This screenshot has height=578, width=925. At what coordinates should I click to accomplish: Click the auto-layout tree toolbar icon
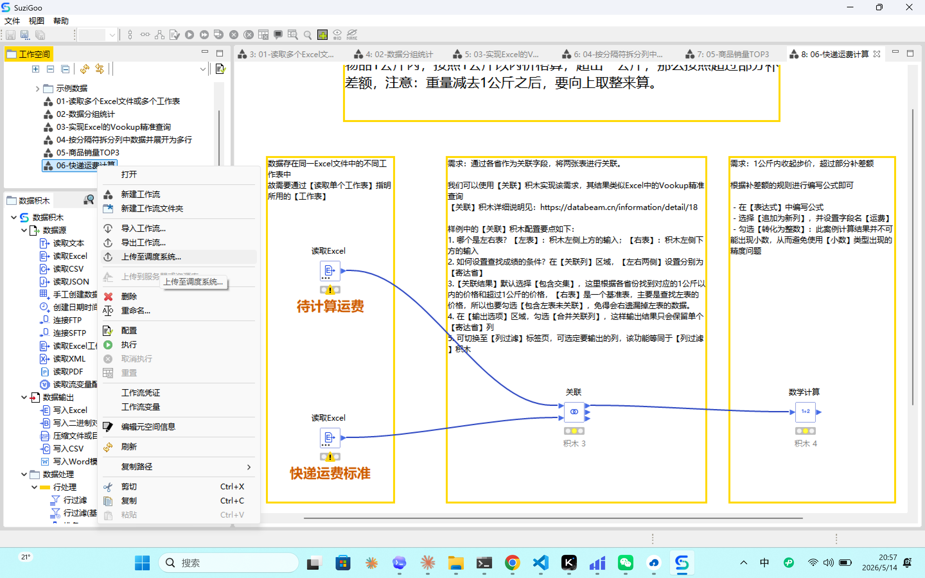(x=160, y=35)
